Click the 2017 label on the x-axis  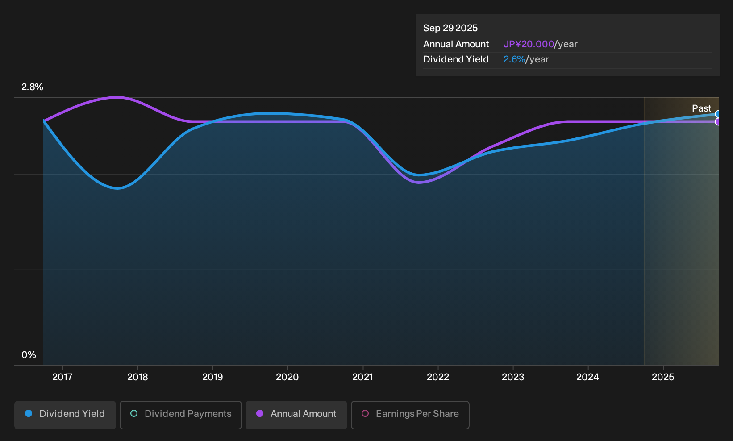point(62,377)
